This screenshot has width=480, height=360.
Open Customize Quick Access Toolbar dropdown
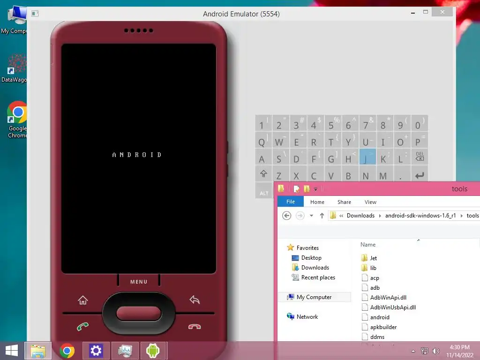pos(315,189)
